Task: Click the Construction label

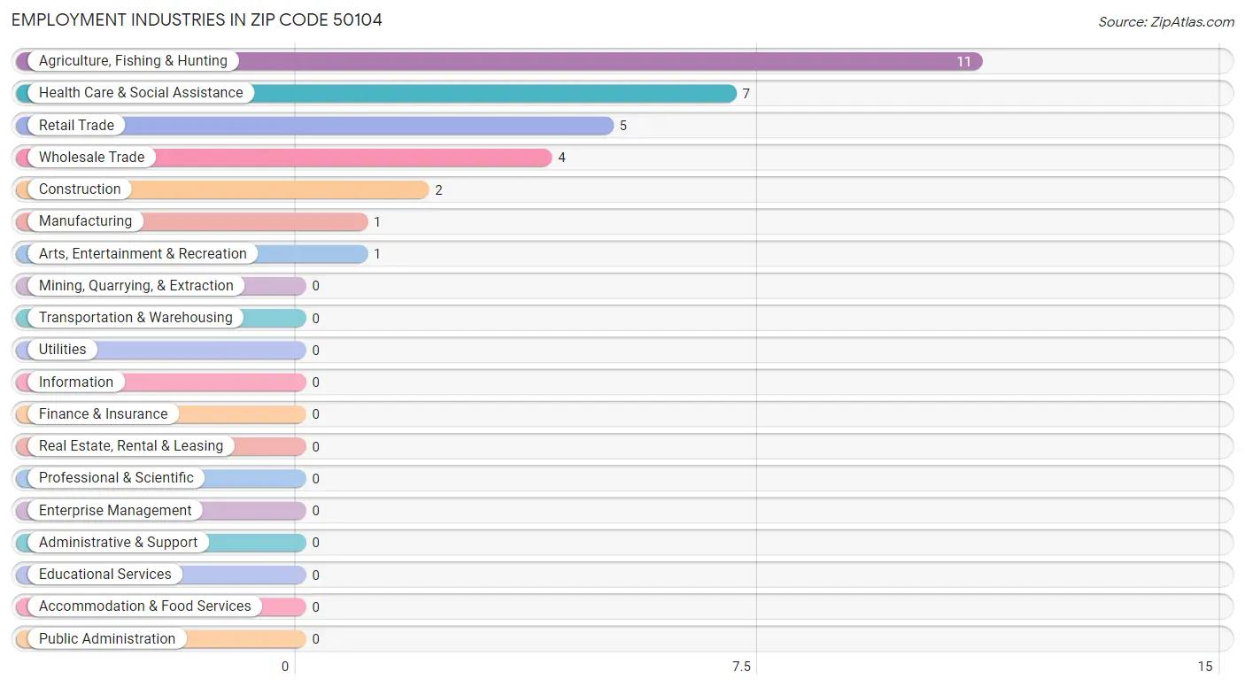Action: coord(80,189)
